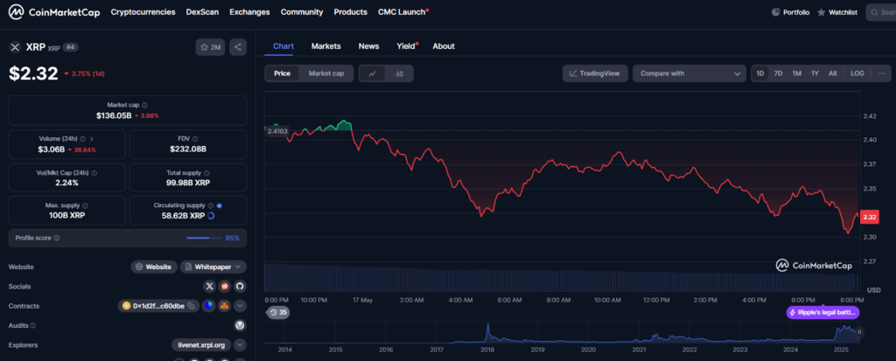Viewport: 896px width, 361px height.
Task: Click the Max. supply info icon
Action: click(x=84, y=205)
